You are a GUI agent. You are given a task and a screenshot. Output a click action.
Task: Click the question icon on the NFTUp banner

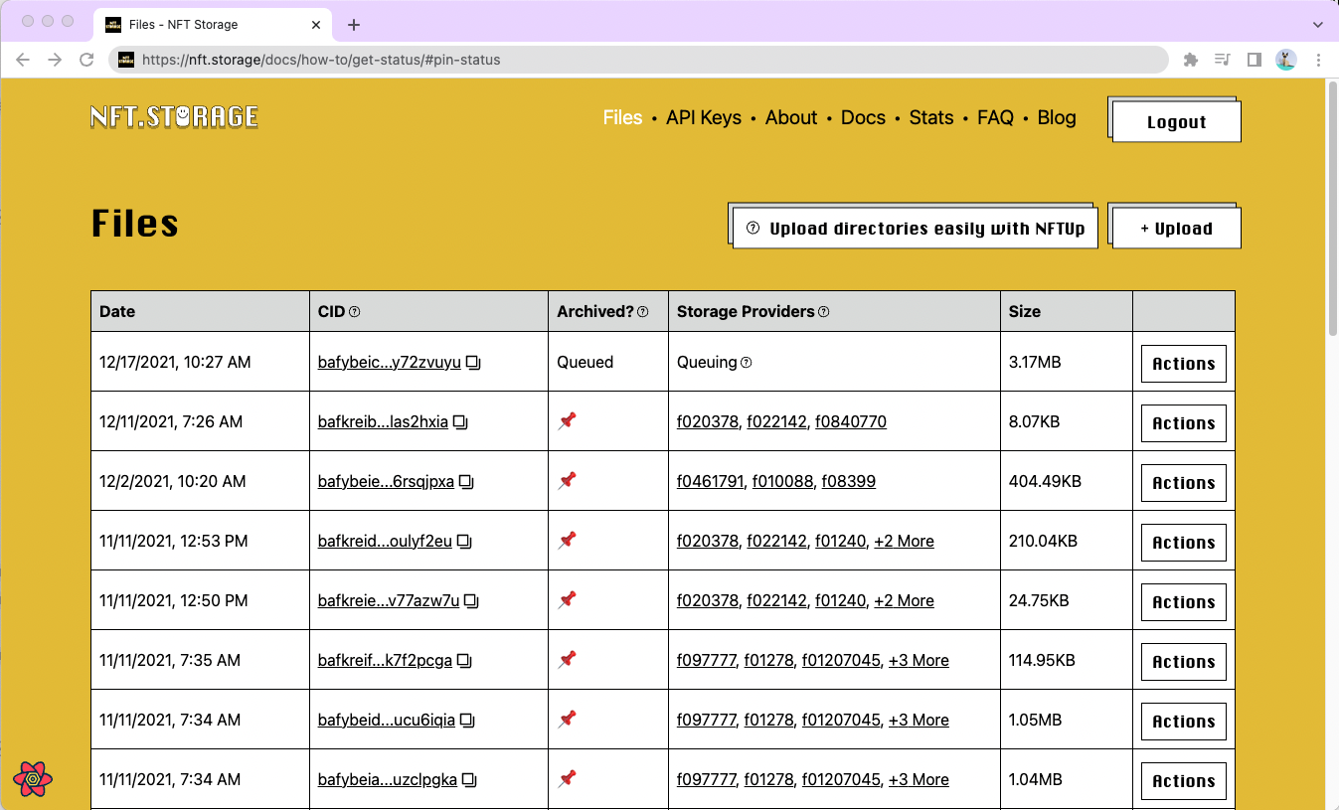pos(753,228)
